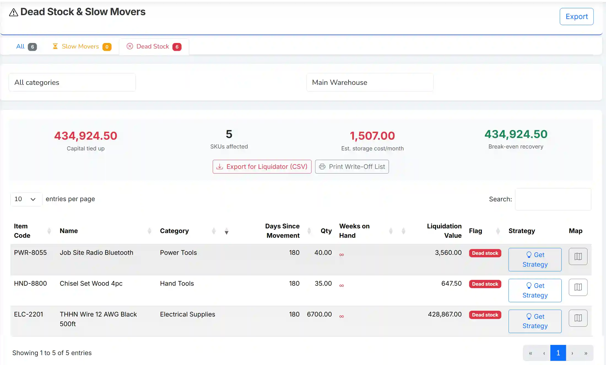Open map for ELC-2201 row

tap(578, 318)
